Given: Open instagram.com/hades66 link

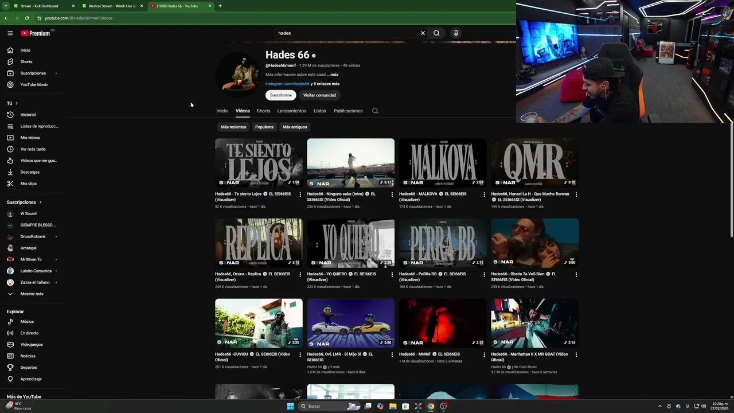Looking at the screenshot, I should point(287,84).
